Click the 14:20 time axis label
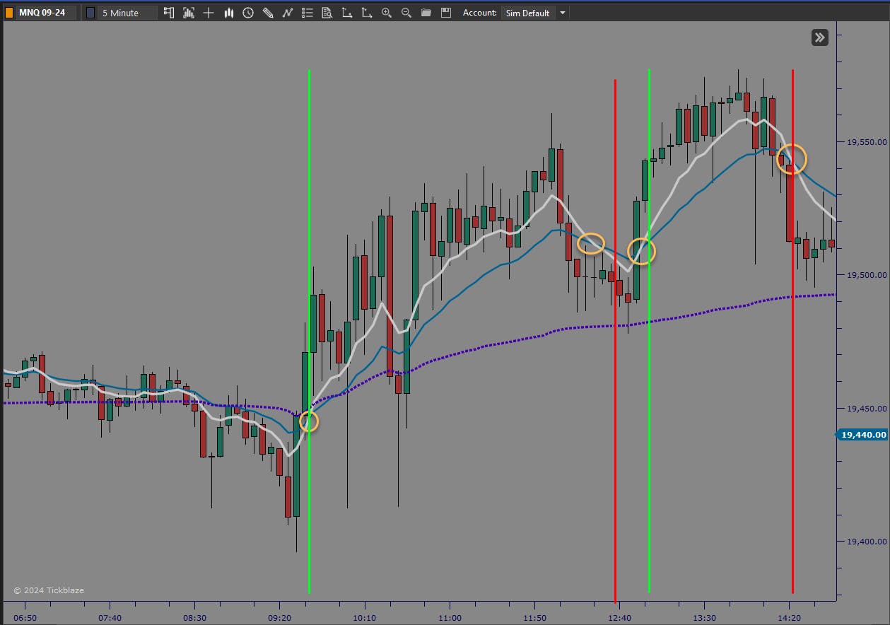This screenshot has height=625, width=890. click(790, 617)
